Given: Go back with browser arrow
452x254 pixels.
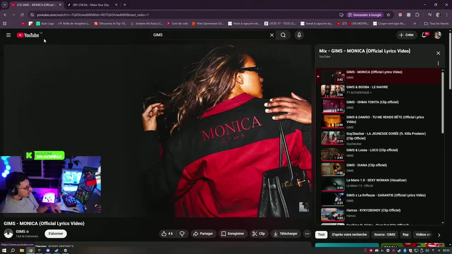Looking at the screenshot, I should coord(5,15).
